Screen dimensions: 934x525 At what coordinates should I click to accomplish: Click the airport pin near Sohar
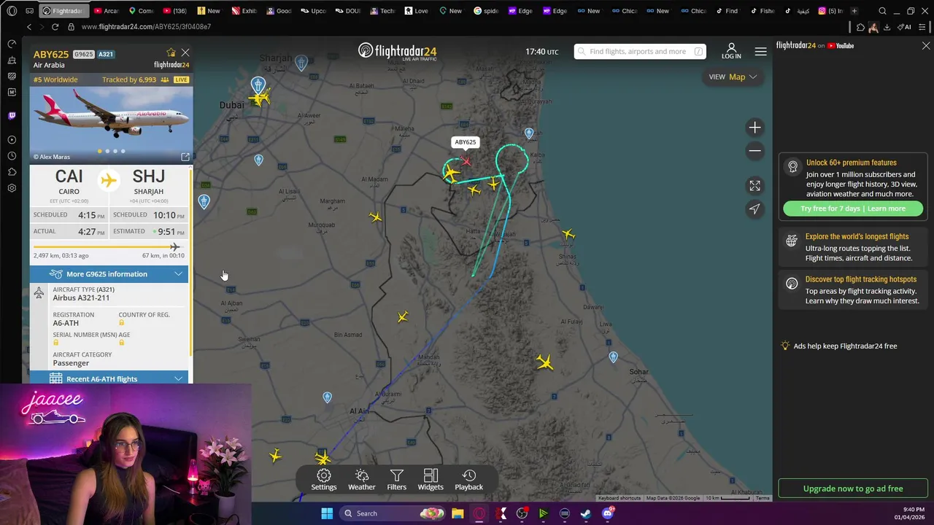613,357
